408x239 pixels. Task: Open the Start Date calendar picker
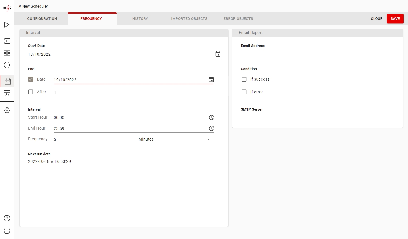[218, 54]
